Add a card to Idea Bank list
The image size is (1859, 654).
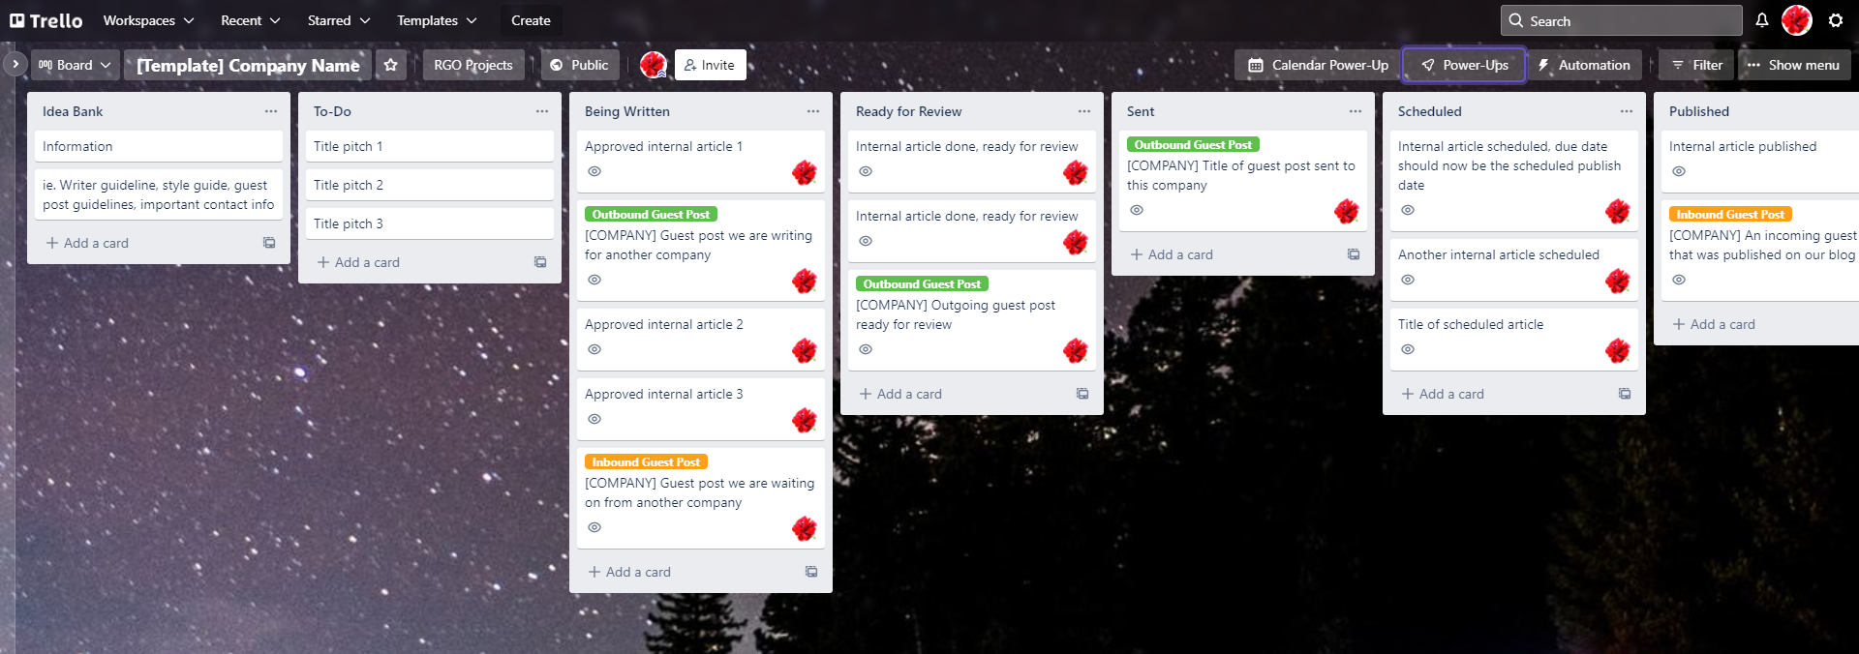(x=87, y=243)
